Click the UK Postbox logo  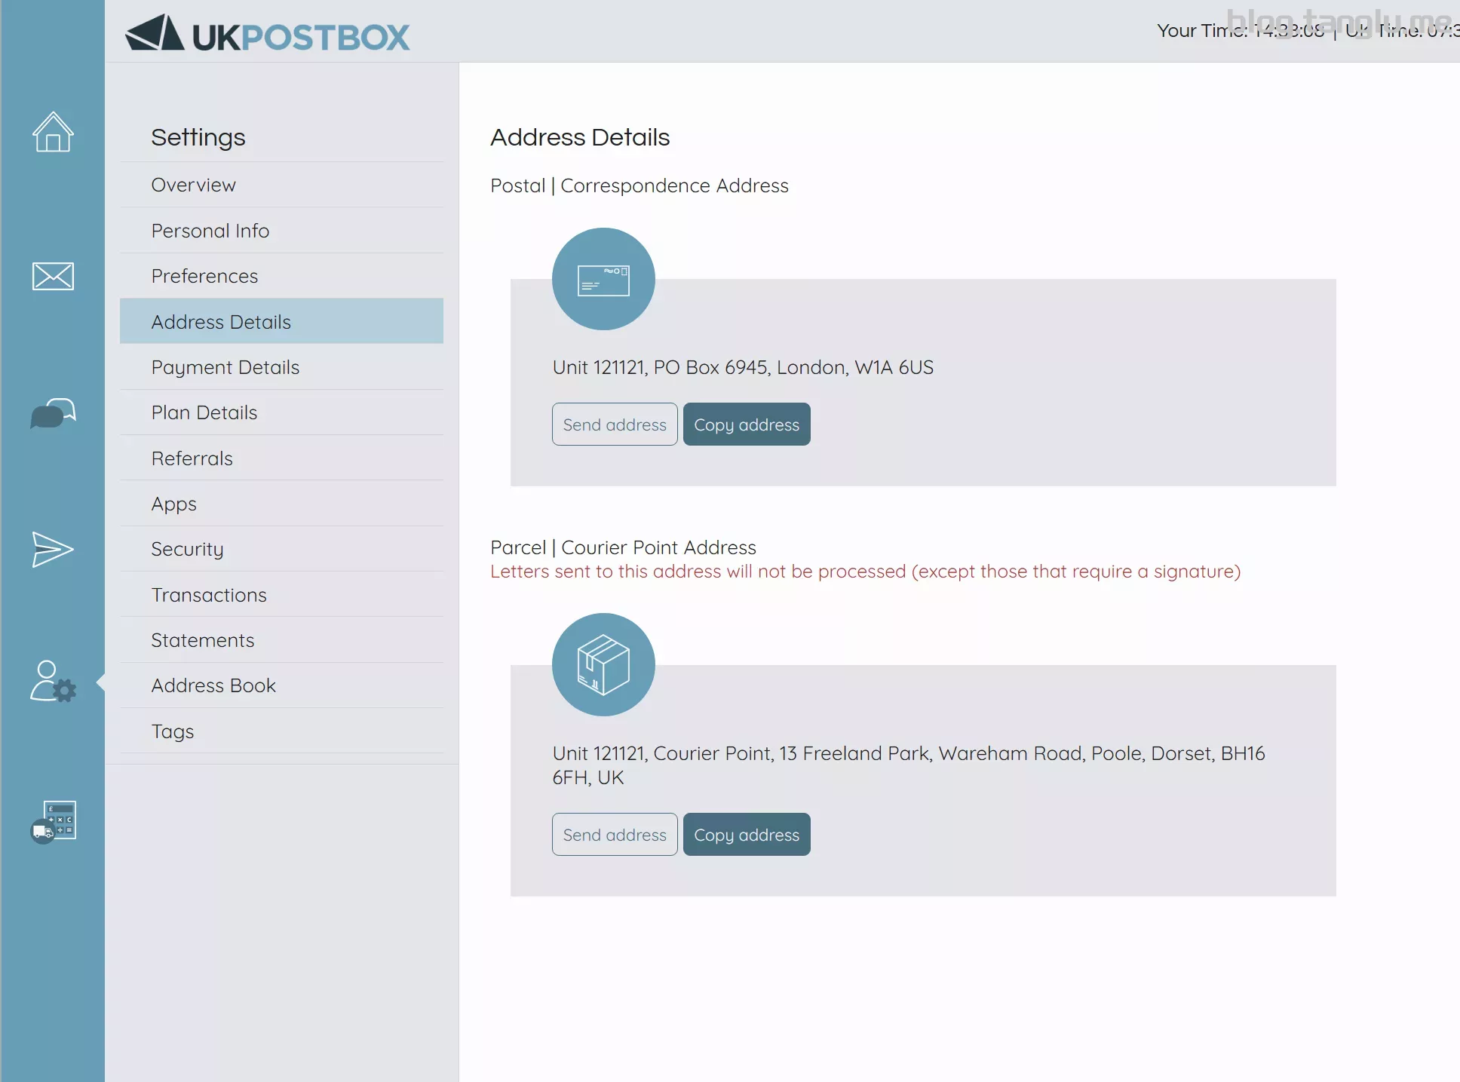[x=268, y=35]
